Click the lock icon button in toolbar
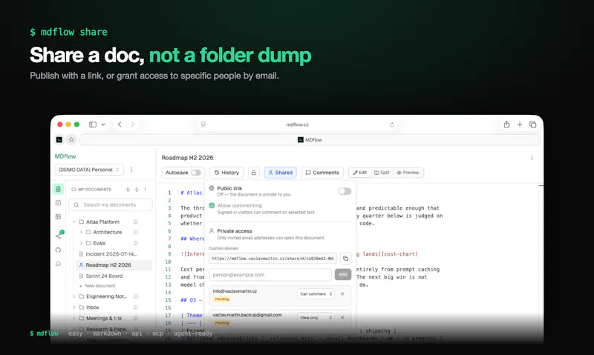The width and height of the screenshot is (594, 355). coord(254,173)
